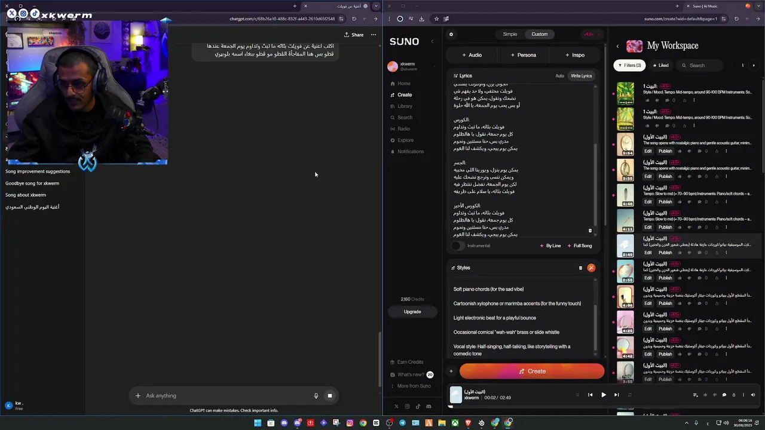Open thumbnail of first البيت 1 song
This screenshot has width=765, height=430.
tap(625, 94)
